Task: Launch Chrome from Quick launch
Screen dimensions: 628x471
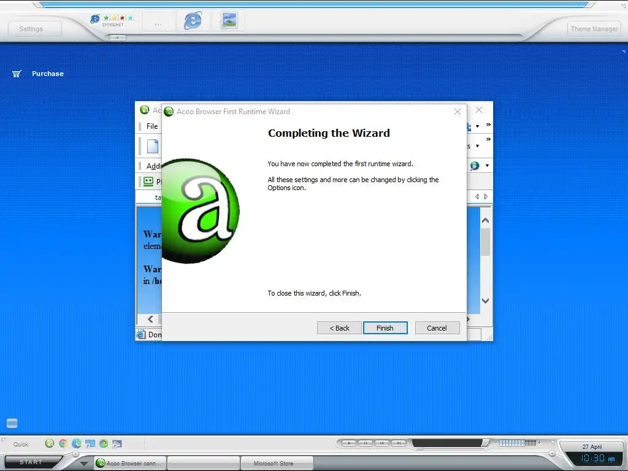Action: click(63, 443)
